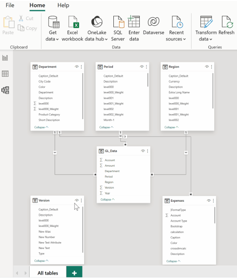This screenshot has width=237, height=279.
Task: Toggle visibility of Region table
Action: tap(207, 67)
